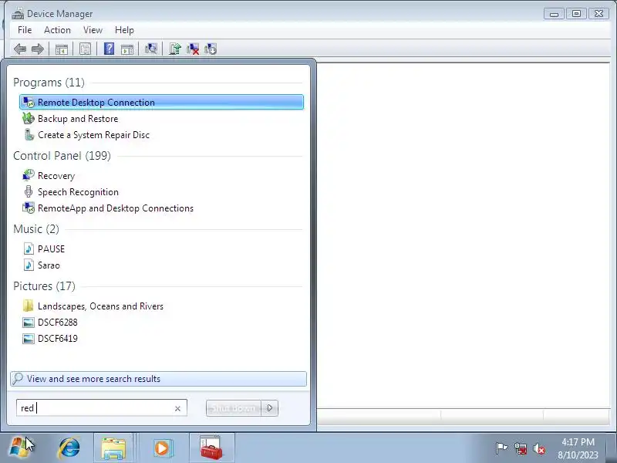
Task: Open RemoteApp and Desktop Connections result
Action: pyautogui.click(x=161, y=208)
